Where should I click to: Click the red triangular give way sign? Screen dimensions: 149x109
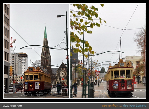pyautogui.click(x=97, y=73)
